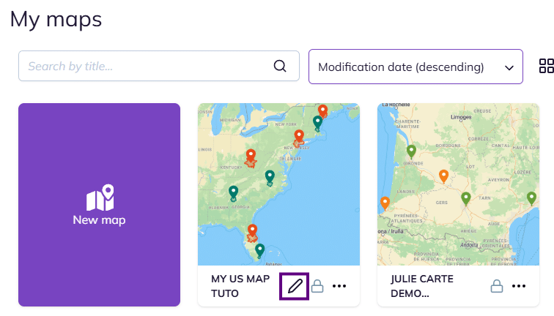The image size is (554, 316).
Task: Click orange marker near Lot on France map
Action: click(x=443, y=176)
